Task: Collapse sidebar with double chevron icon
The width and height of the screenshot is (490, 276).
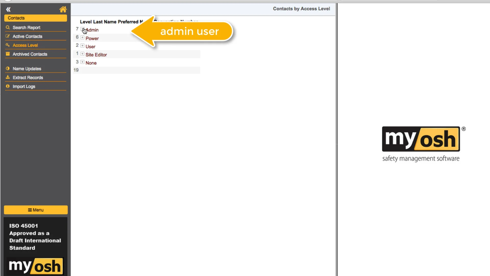Action: coord(8,9)
